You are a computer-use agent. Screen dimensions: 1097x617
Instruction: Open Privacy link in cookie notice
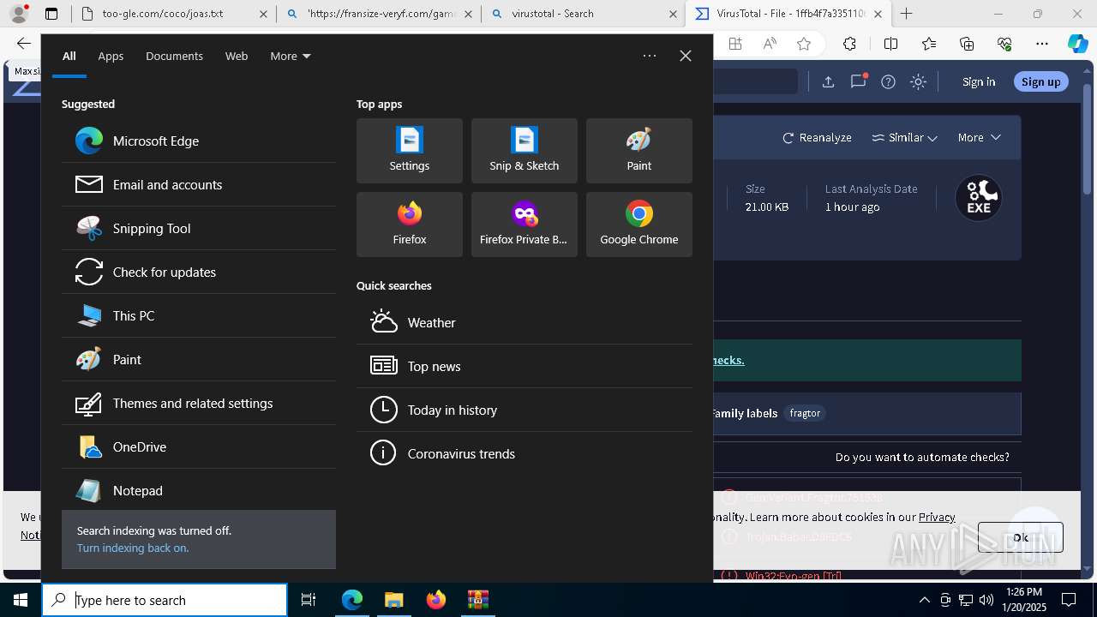[x=937, y=517]
